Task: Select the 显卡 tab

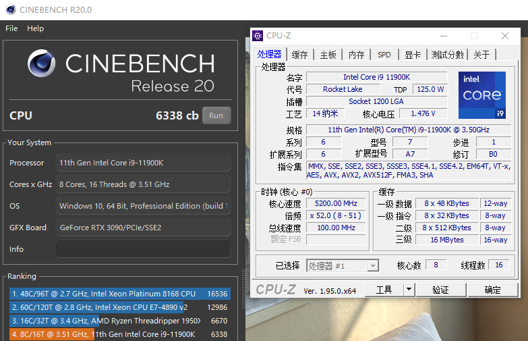Action: pos(413,55)
